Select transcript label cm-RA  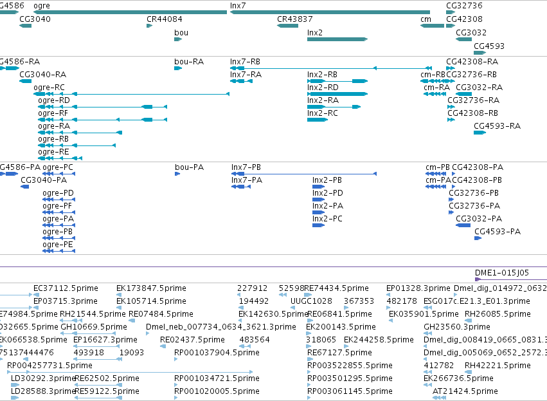pyautogui.click(x=436, y=88)
